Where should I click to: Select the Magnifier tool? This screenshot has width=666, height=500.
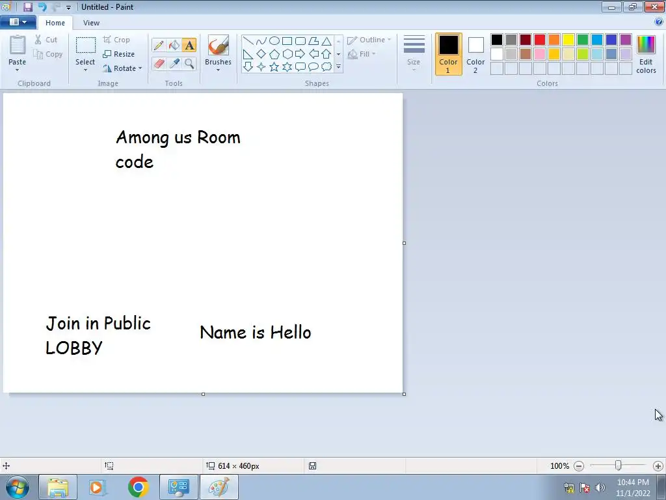pyautogui.click(x=189, y=64)
